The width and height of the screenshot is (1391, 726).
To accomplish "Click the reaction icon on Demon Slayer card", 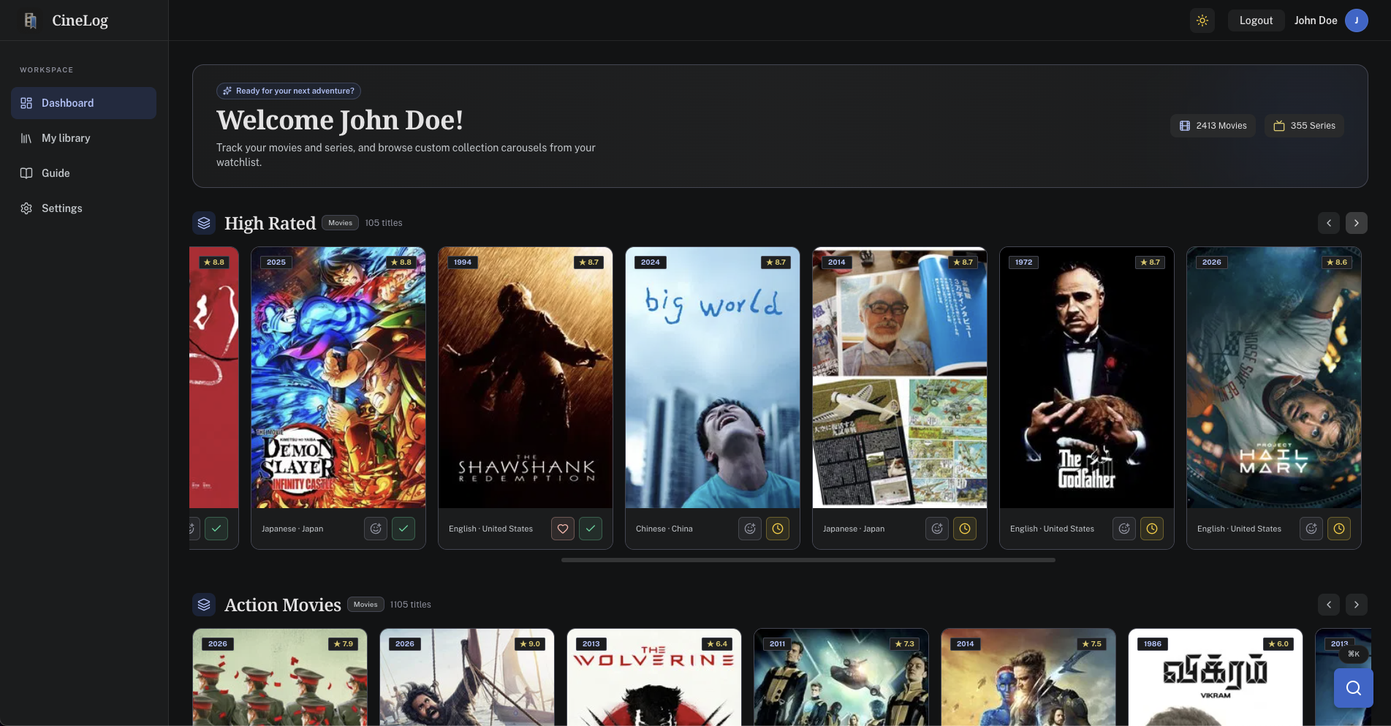I will (x=376, y=529).
